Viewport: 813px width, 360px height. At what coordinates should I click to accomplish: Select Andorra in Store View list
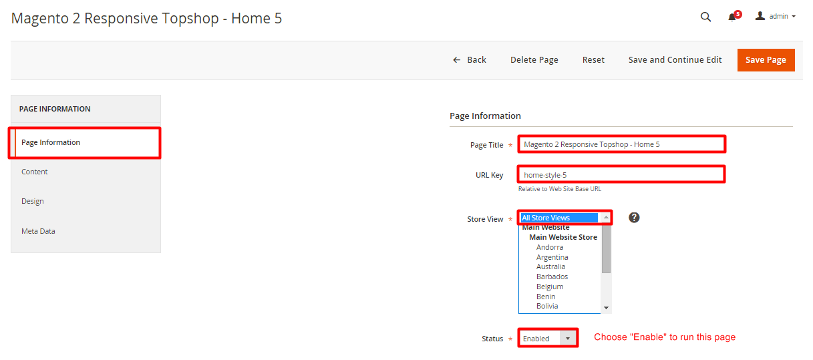click(550, 247)
